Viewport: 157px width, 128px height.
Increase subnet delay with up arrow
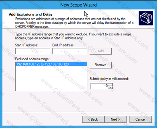110,85
